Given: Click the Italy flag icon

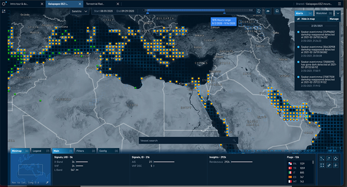Looking at the screenshot, I should [x=290, y=172].
